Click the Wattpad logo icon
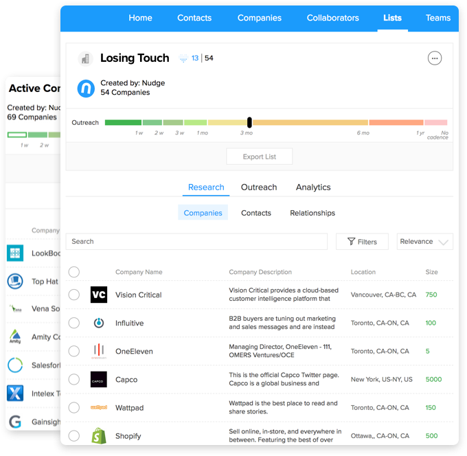Image resolution: width=467 pixels, height=456 pixels. 99,407
